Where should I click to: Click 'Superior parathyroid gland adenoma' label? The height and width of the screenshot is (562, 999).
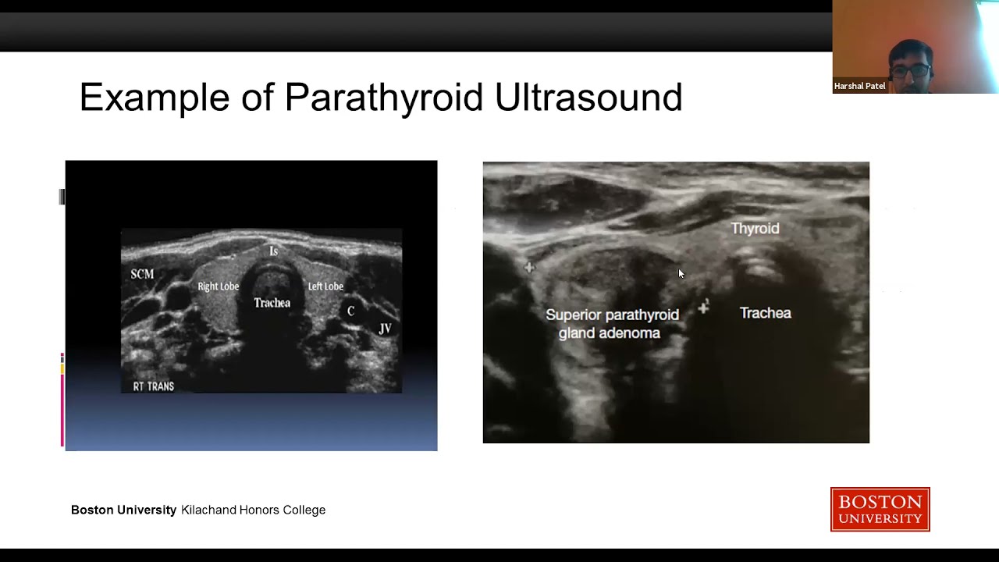point(612,324)
